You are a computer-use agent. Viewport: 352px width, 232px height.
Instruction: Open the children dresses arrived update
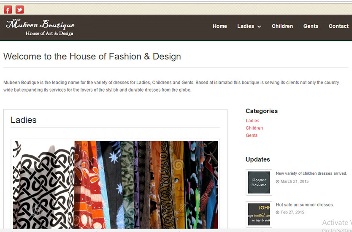[311, 173]
